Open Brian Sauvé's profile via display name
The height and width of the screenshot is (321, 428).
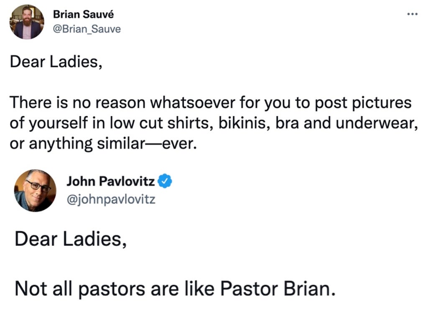83,15
